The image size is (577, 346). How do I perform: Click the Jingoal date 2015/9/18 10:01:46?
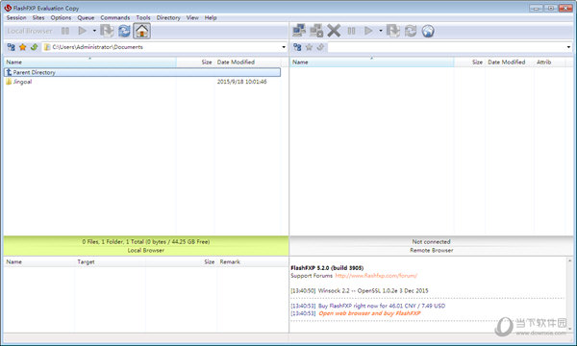[x=241, y=82]
